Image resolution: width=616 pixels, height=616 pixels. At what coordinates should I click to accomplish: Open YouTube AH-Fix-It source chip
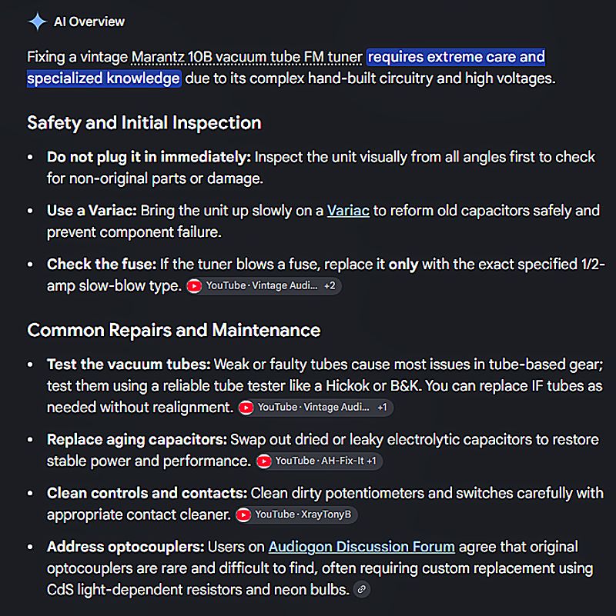coord(319,461)
